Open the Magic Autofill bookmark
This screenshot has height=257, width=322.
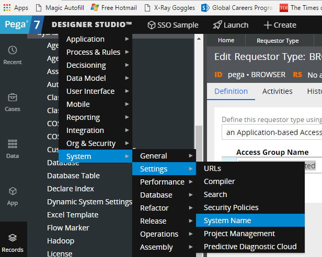tap(60, 8)
